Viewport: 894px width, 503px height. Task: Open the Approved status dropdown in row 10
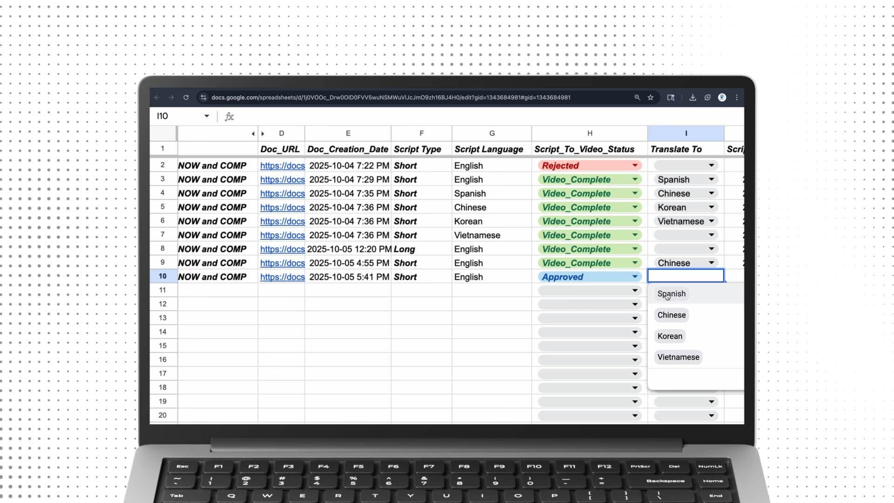tap(635, 277)
